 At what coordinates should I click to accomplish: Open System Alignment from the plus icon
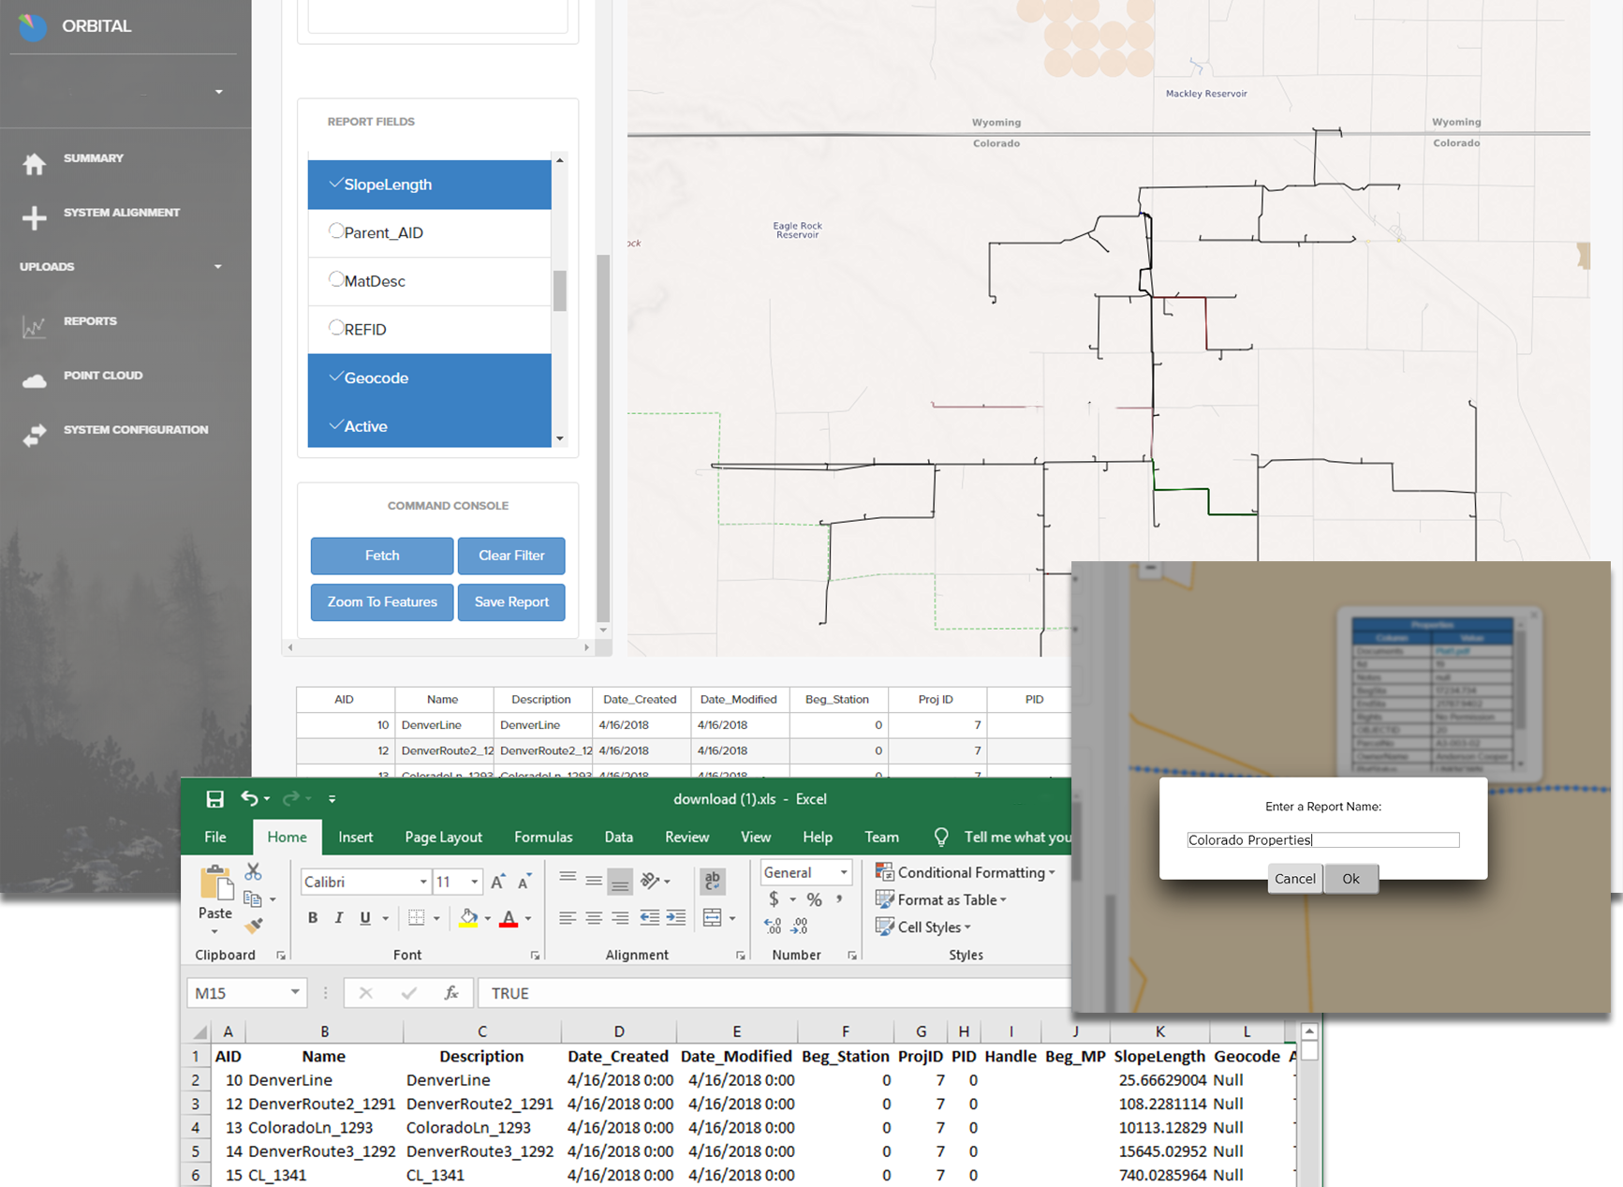[x=35, y=217]
